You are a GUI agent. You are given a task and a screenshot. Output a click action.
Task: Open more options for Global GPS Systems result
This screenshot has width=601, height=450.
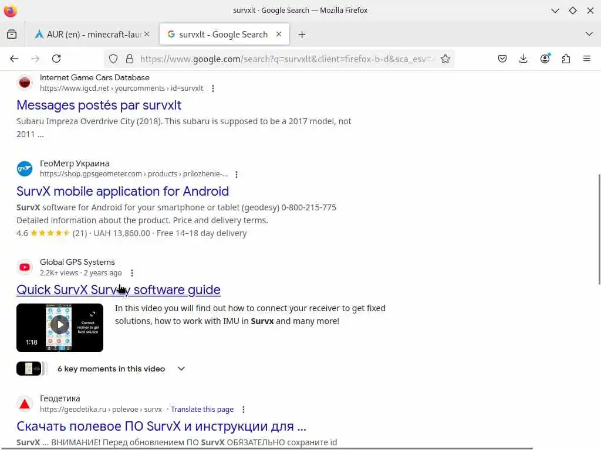[132, 273]
